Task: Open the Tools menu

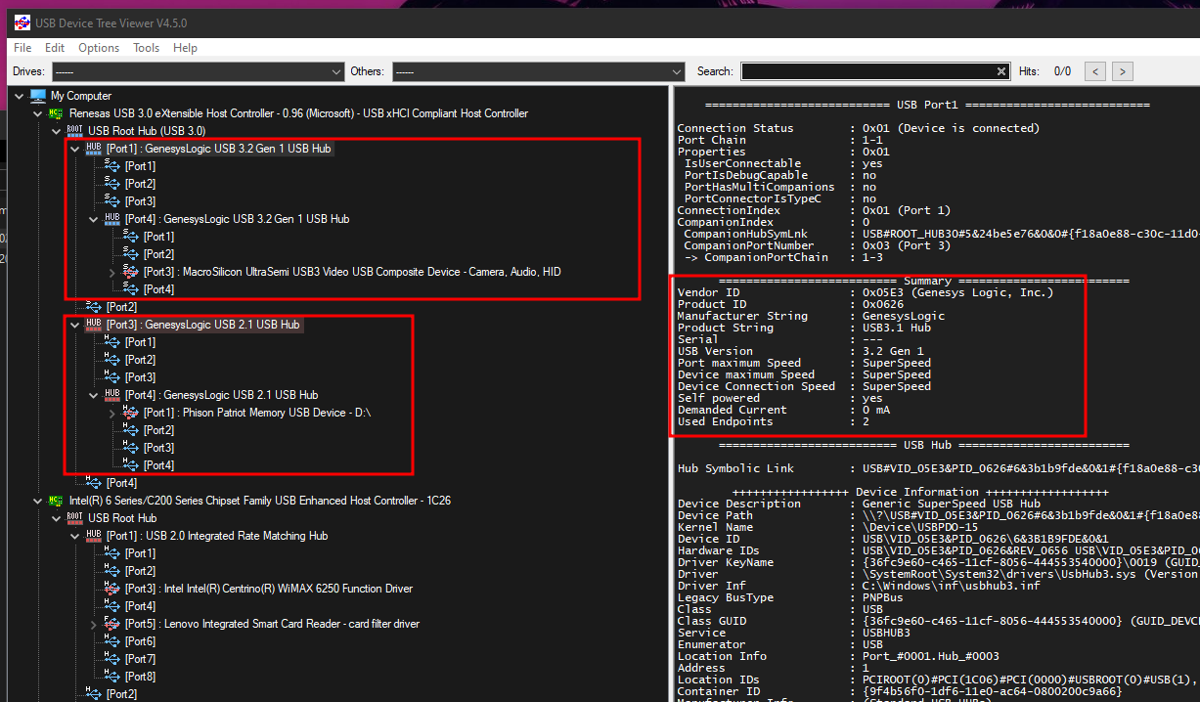Action: pyautogui.click(x=147, y=48)
